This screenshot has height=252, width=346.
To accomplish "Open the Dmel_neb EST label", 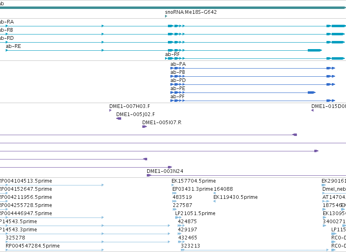I will [334, 189].
